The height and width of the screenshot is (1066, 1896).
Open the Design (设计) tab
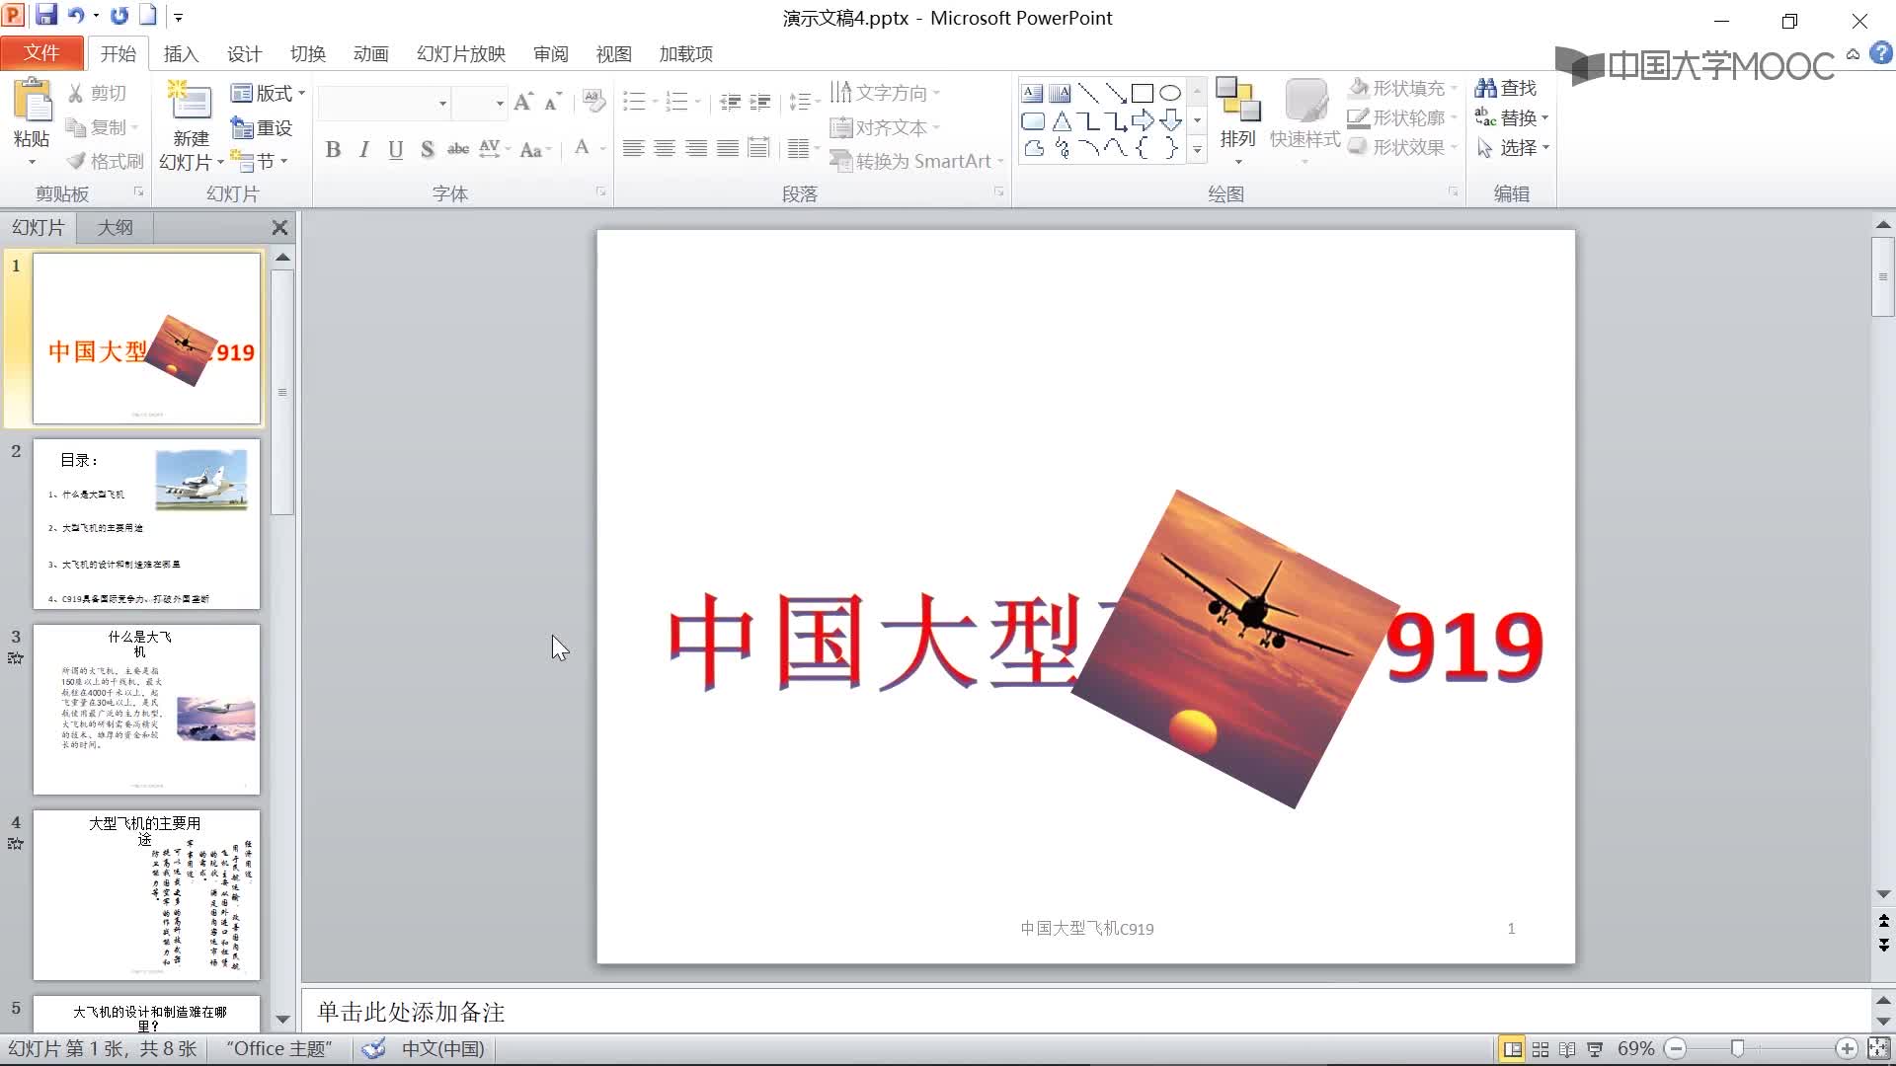tap(244, 53)
